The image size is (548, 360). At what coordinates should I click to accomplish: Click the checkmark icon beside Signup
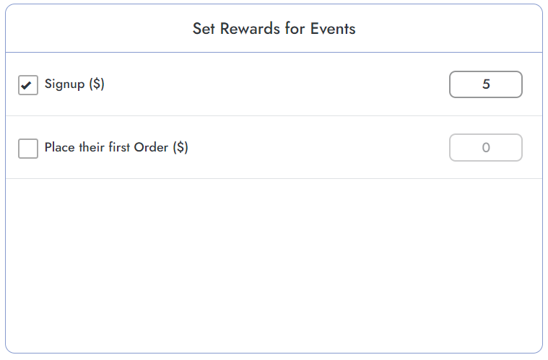coord(28,85)
